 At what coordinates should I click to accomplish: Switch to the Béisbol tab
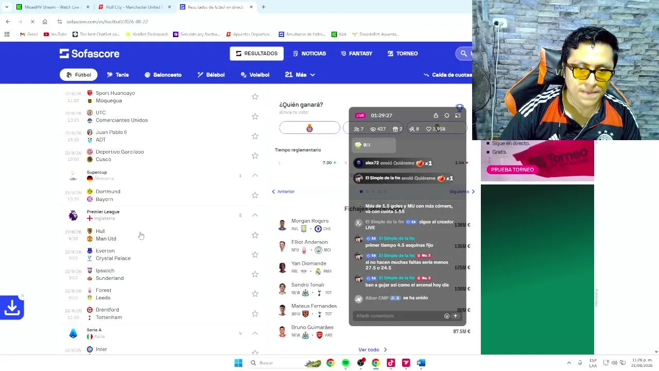click(211, 75)
